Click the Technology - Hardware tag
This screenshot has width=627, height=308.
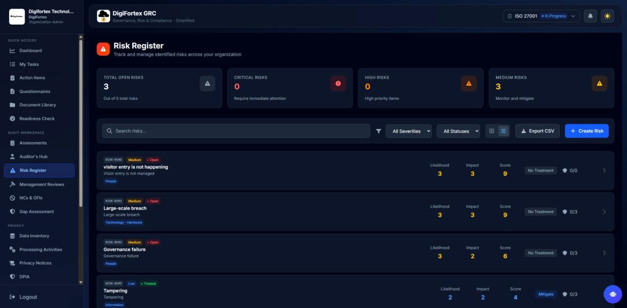point(123,222)
